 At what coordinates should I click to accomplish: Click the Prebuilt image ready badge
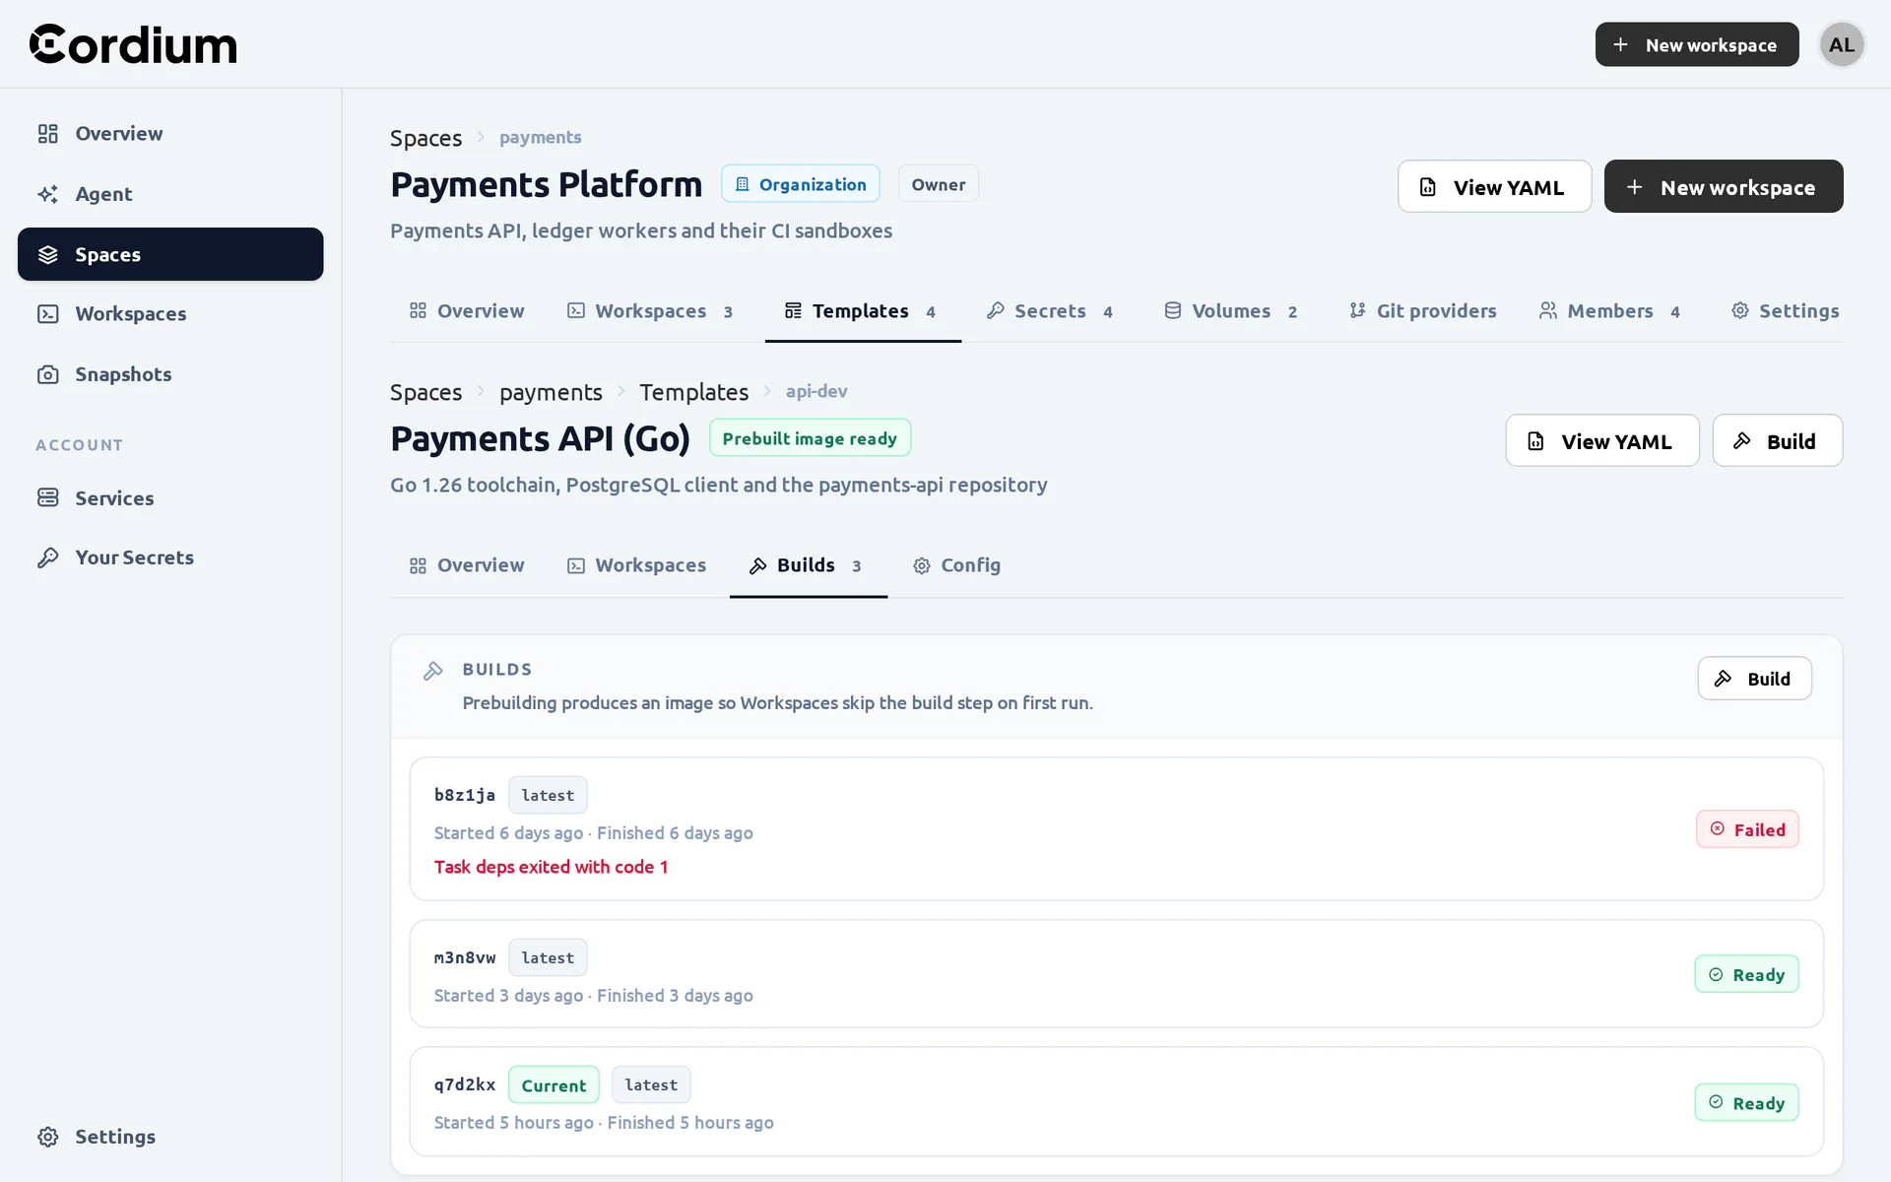click(810, 438)
